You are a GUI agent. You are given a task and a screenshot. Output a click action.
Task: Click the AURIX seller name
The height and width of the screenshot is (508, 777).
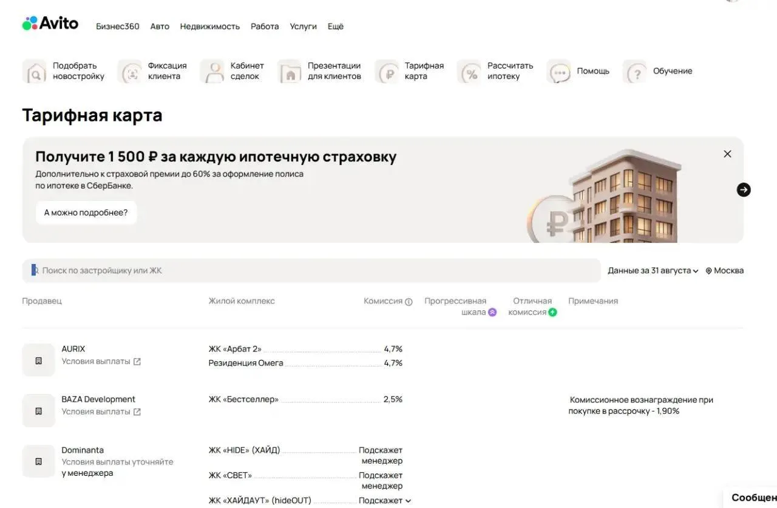[x=73, y=349]
